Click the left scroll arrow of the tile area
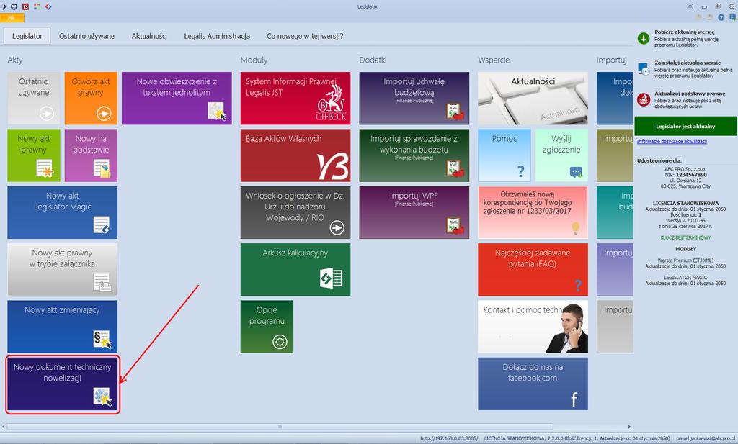Image resolution: width=738 pixels, height=444 pixels. click(x=4, y=427)
